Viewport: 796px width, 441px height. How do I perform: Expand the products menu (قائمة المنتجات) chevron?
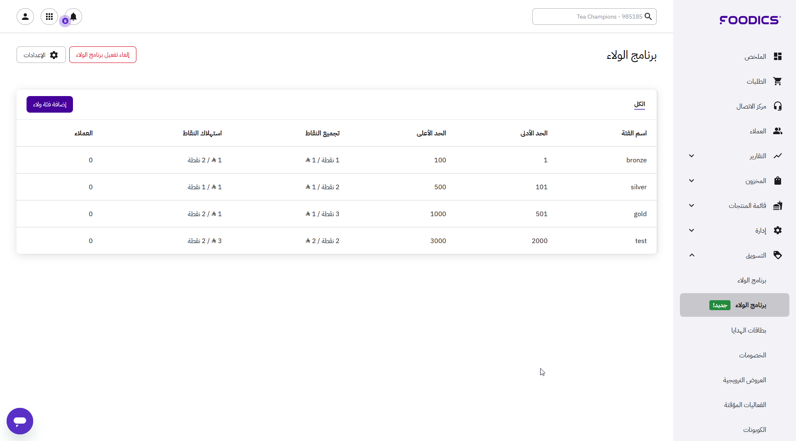(692, 206)
